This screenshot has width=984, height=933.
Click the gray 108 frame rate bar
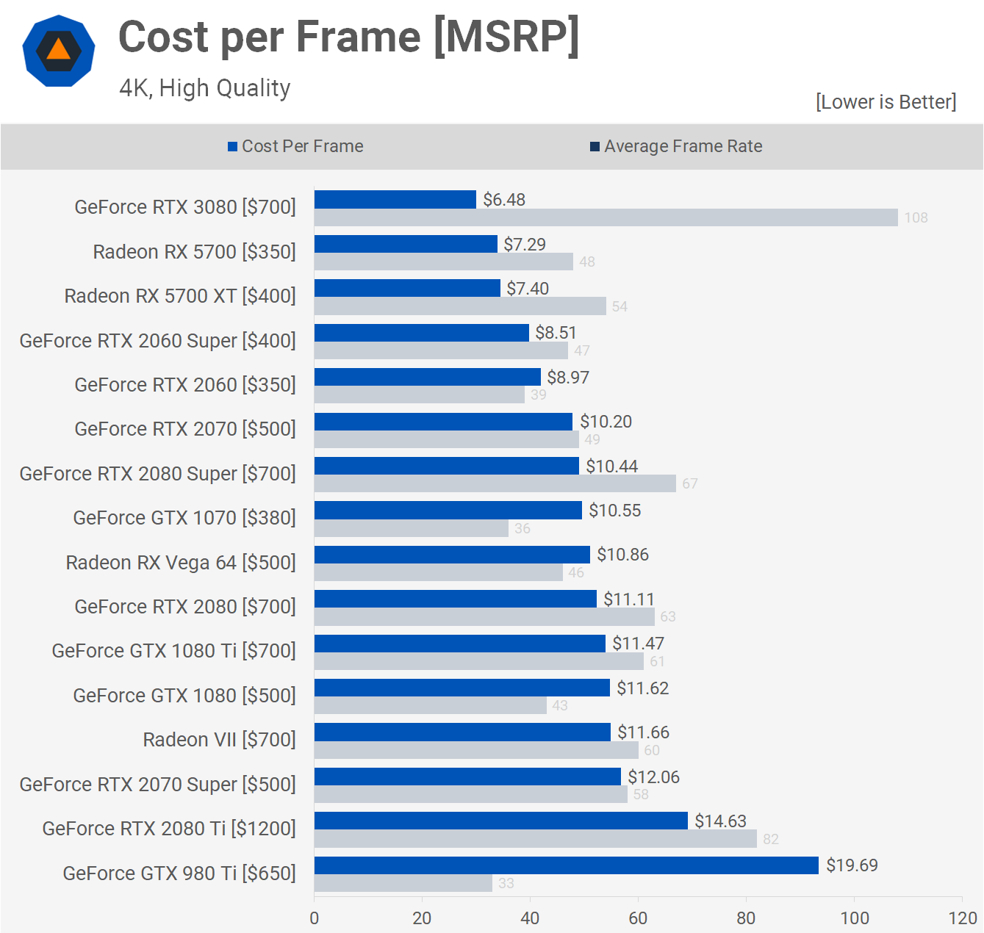click(606, 217)
